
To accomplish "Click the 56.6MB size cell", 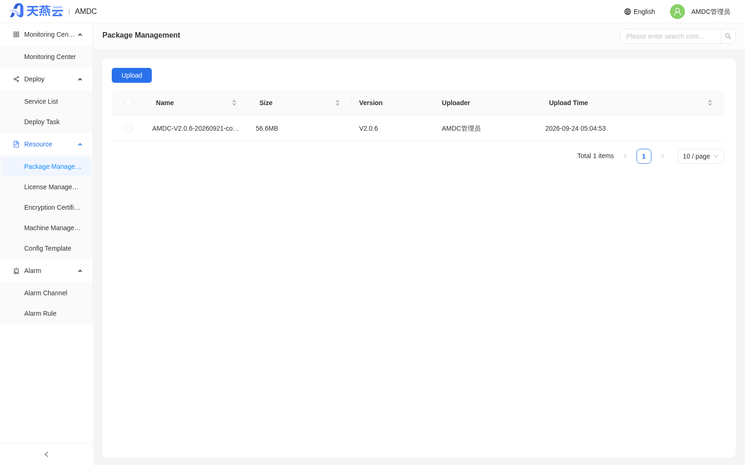I will (267, 128).
